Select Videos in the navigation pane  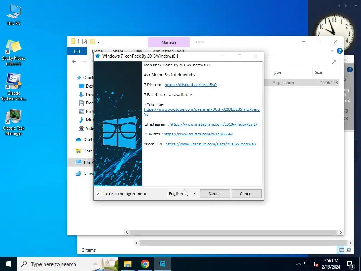86,128
